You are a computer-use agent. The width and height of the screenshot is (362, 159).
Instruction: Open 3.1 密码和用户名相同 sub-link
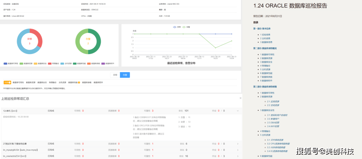point(277,115)
